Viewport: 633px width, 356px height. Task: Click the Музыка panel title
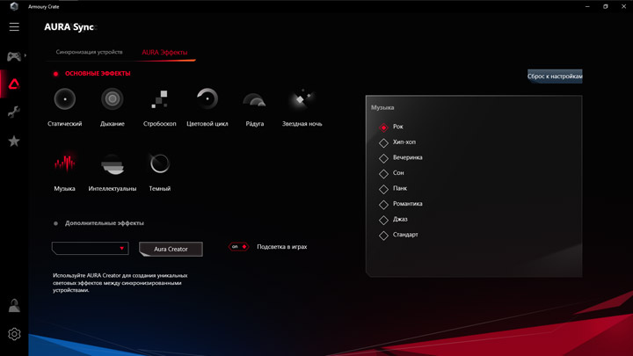click(382, 107)
